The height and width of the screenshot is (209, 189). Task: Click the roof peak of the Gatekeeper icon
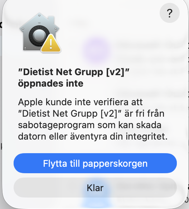pyautogui.click(x=39, y=15)
